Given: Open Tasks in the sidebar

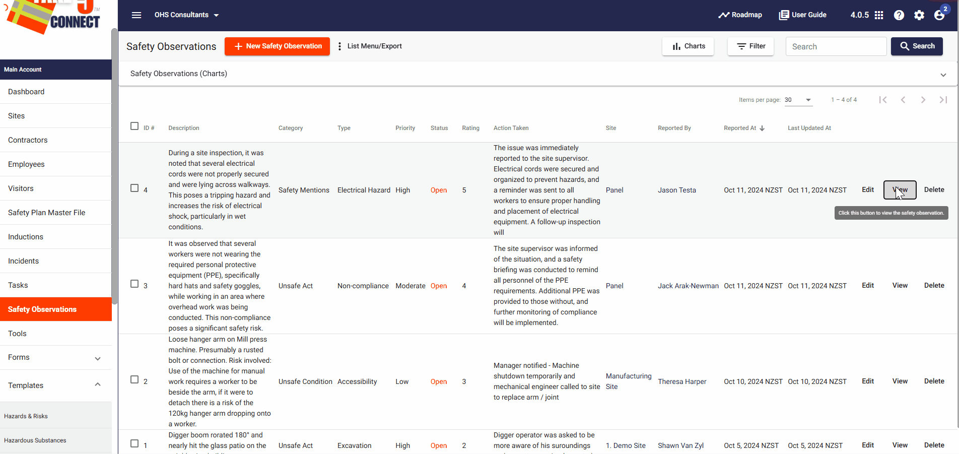Looking at the screenshot, I should (x=55, y=285).
